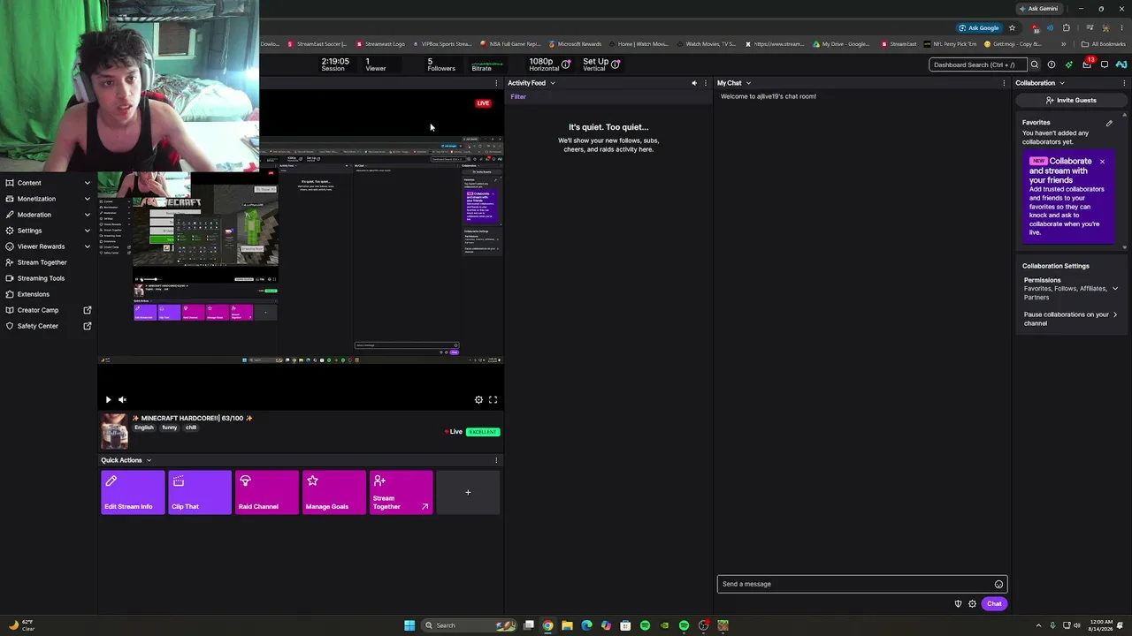The height and width of the screenshot is (636, 1132).
Task: Expand Permissions collaboration setting
Action: pos(1071,288)
